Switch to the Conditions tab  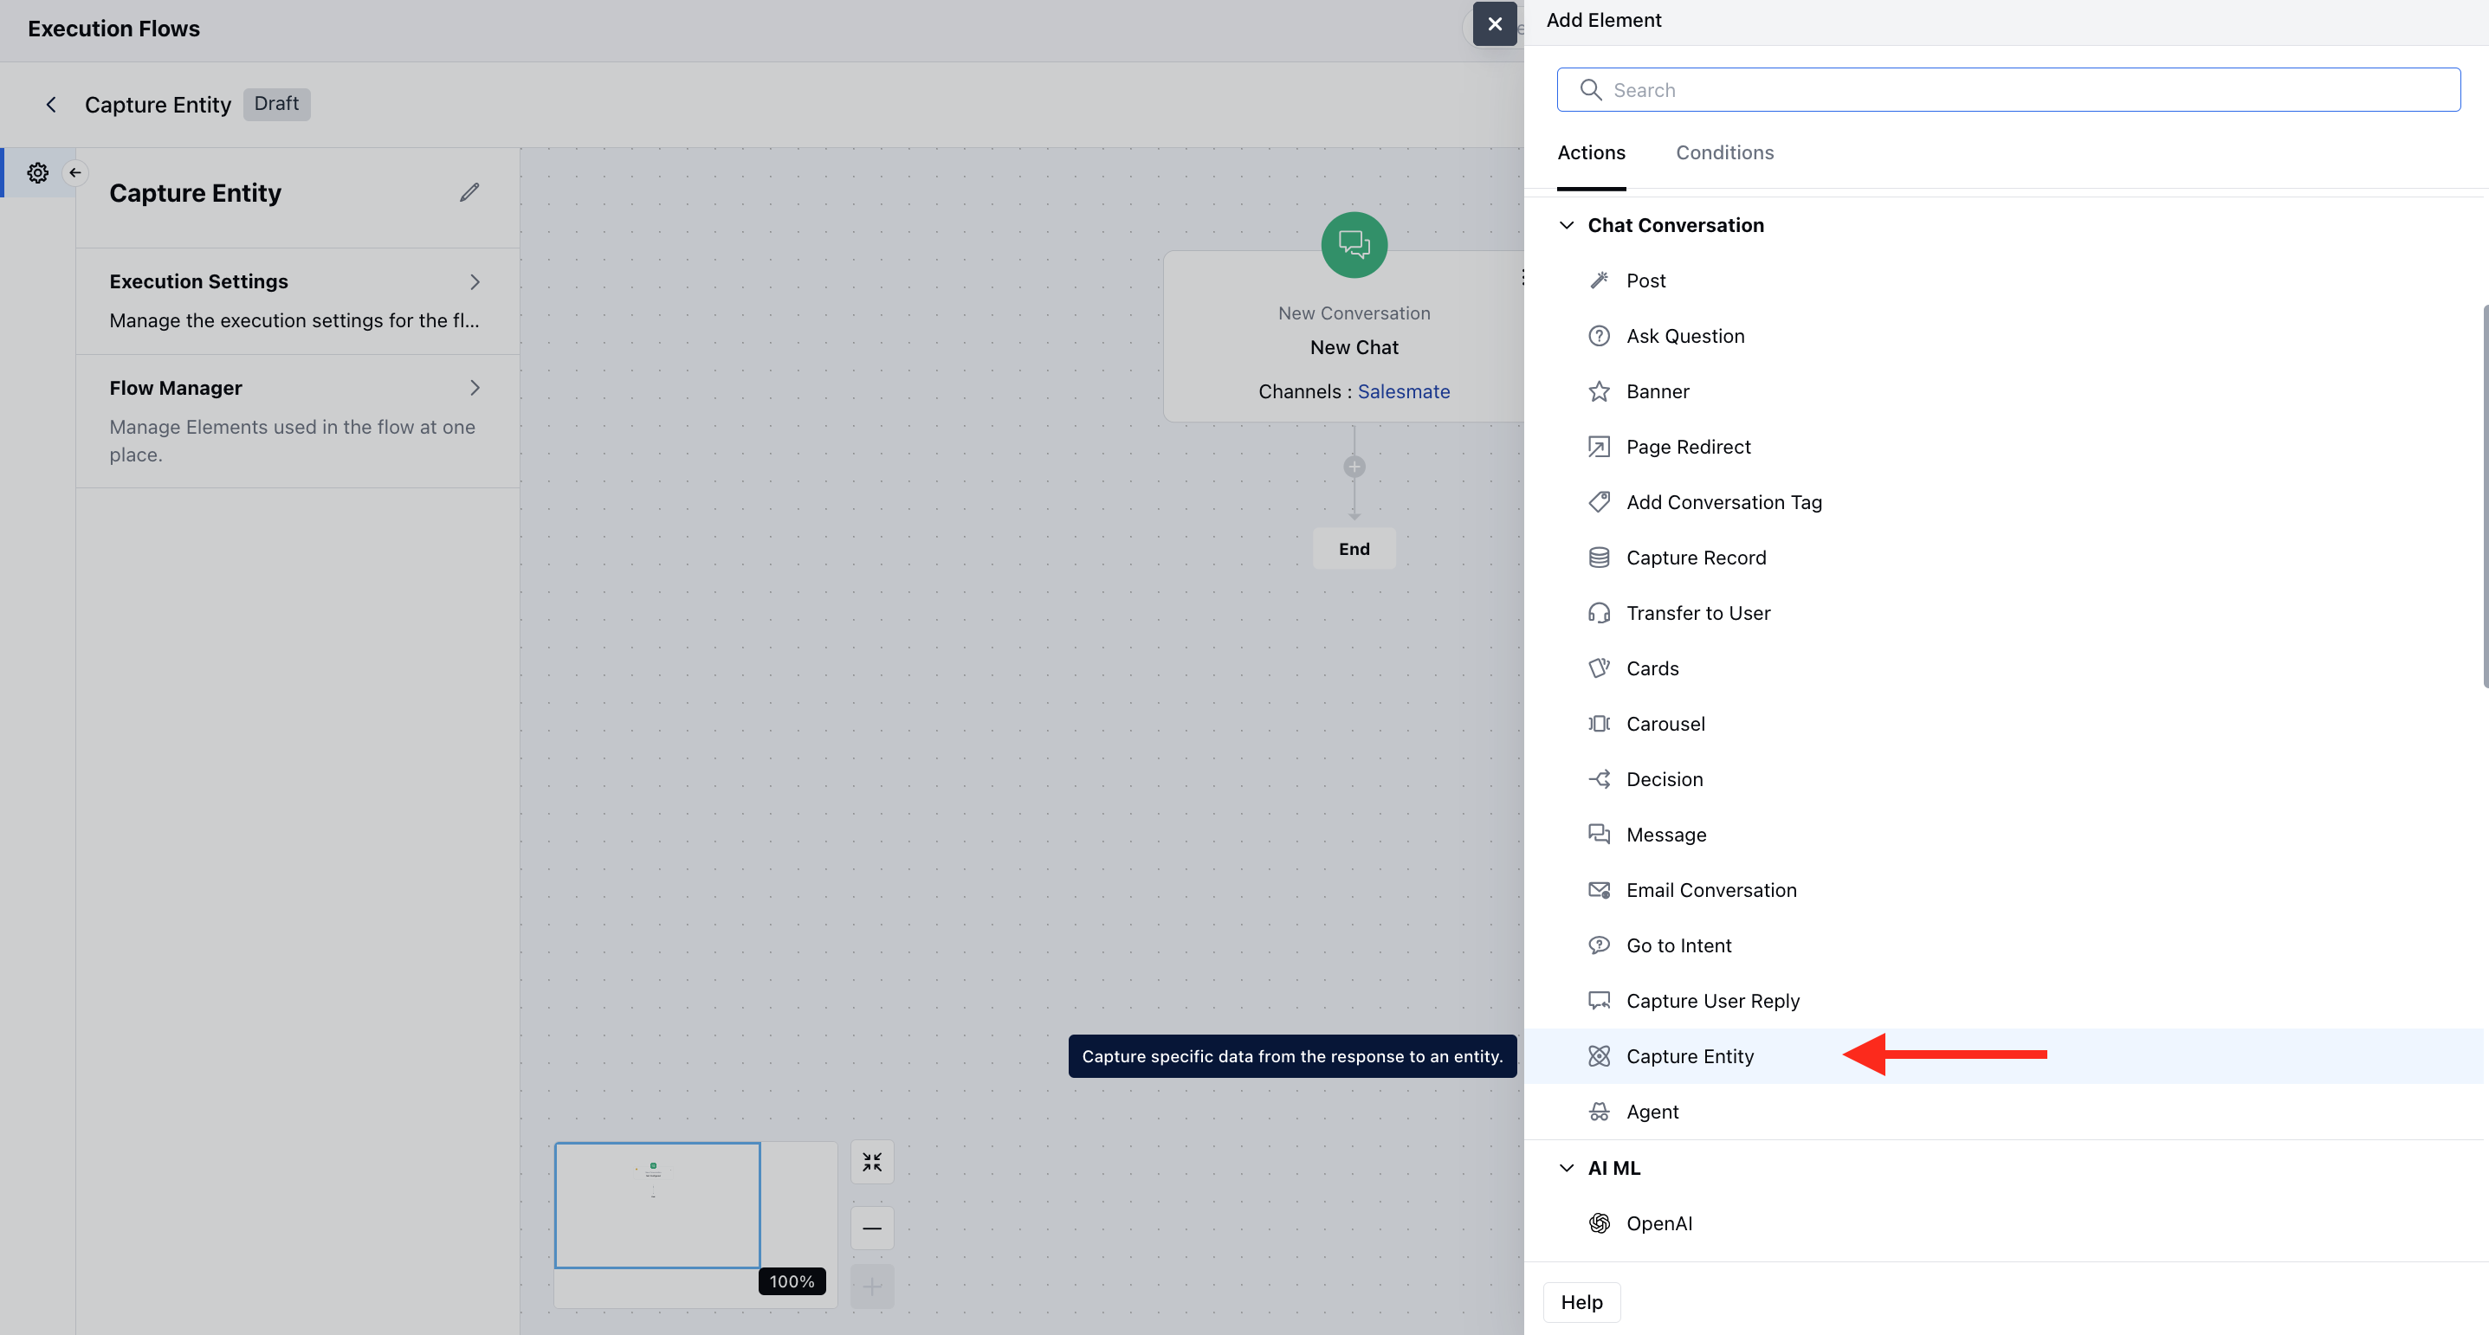[1724, 152]
